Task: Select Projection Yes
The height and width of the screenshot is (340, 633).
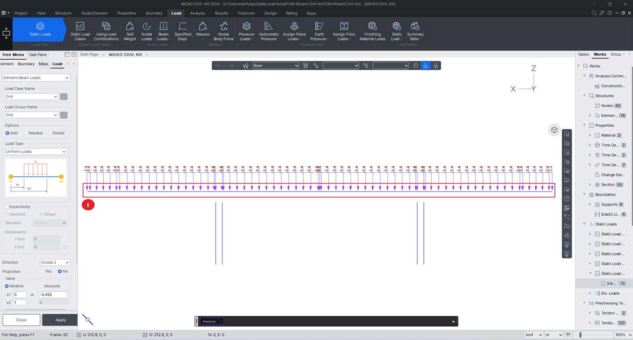Action: coord(42,271)
